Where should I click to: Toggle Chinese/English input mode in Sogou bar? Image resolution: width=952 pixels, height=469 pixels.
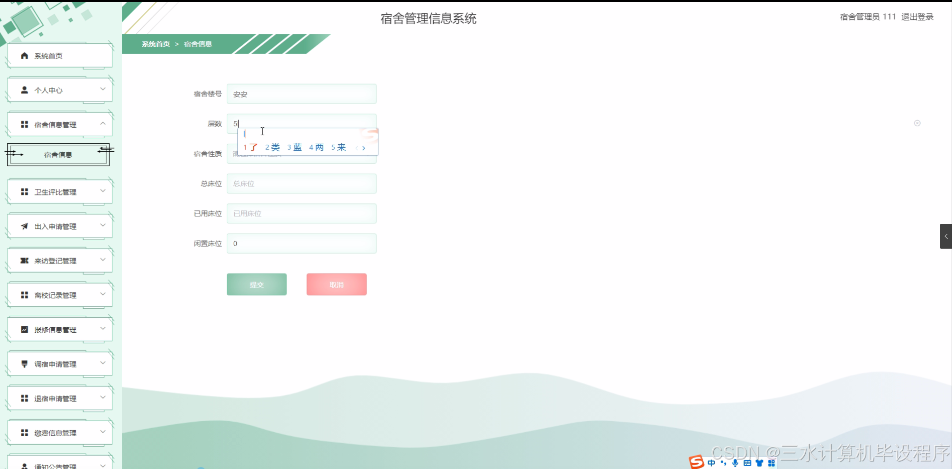pyautogui.click(x=711, y=463)
